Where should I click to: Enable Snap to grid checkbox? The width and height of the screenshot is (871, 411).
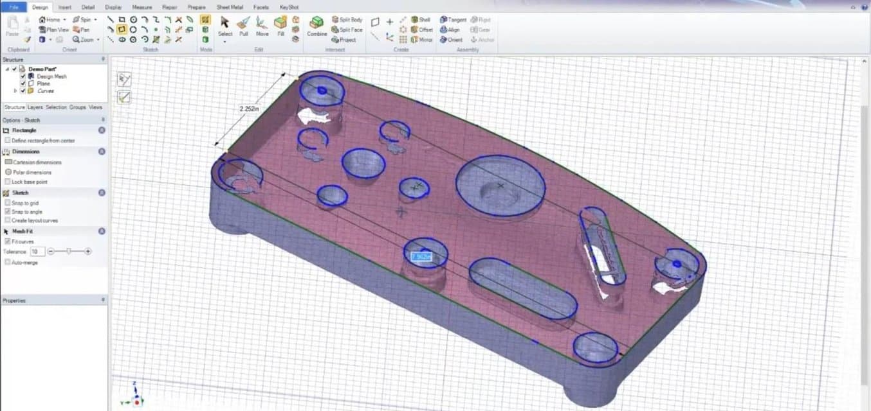point(8,203)
